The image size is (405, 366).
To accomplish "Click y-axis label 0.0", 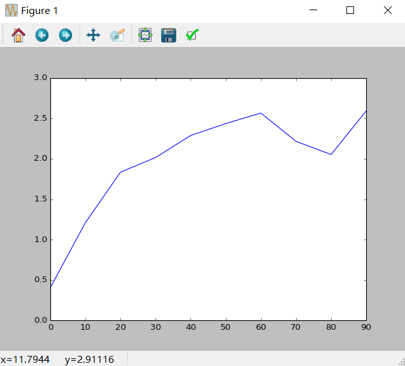I will 41,320.
